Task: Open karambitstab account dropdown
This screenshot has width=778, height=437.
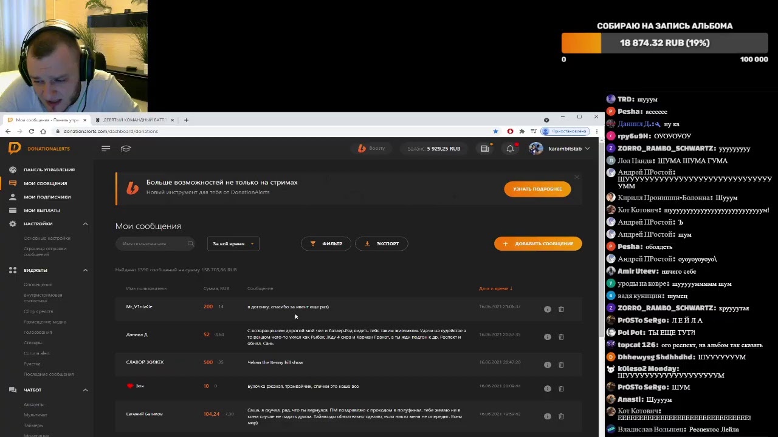Action: [x=569, y=149]
